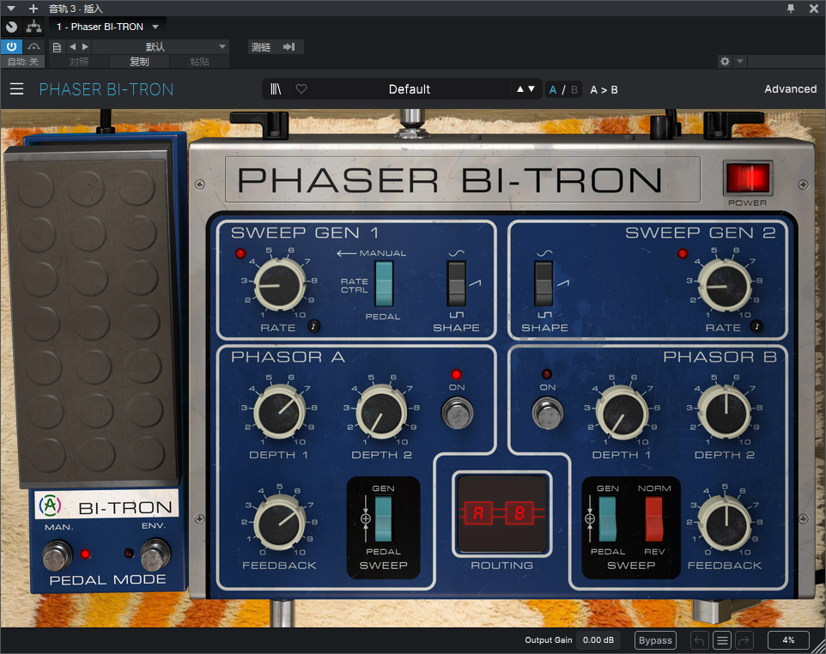Adjust the Phasor A DEPTH 2 knob

(x=382, y=412)
